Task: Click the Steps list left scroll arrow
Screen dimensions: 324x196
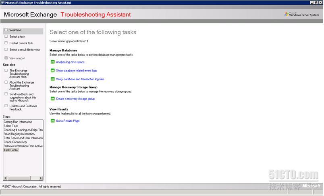Action: [5, 178]
